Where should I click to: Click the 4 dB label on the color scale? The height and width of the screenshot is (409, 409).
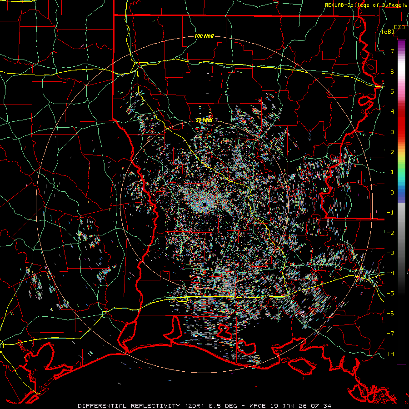tap(392, 112)
